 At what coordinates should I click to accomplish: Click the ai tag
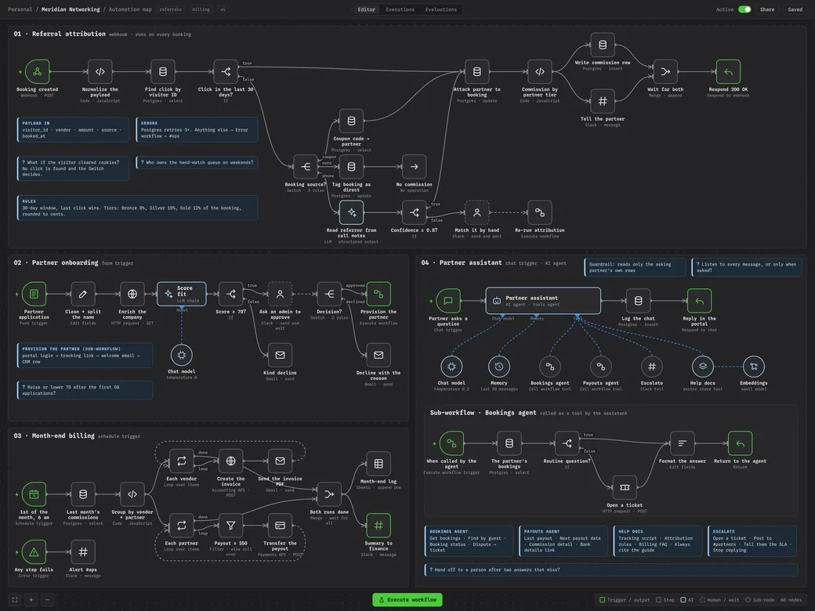223,9
